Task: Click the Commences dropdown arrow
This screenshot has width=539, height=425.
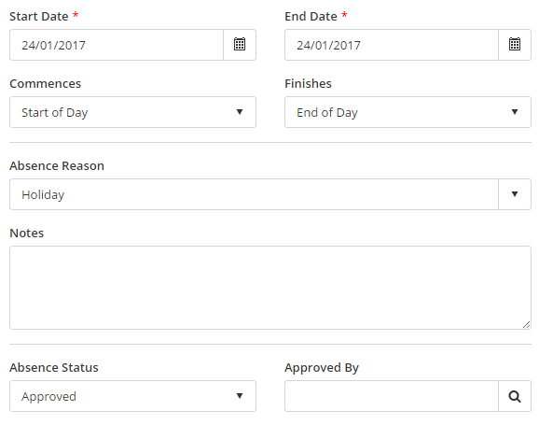Action: tap(240, 112)
